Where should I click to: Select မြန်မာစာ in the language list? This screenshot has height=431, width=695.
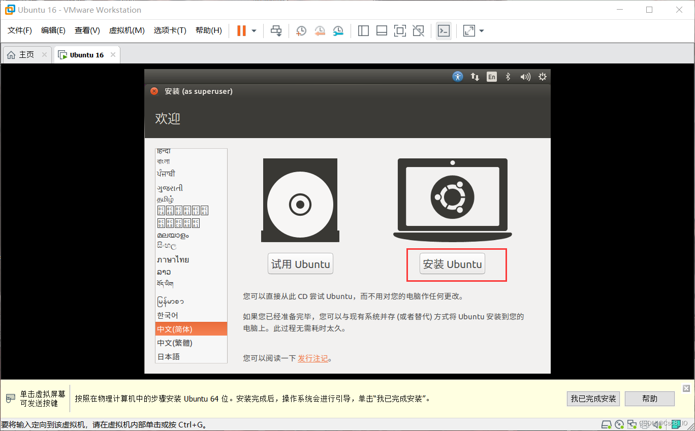(191, 301)
